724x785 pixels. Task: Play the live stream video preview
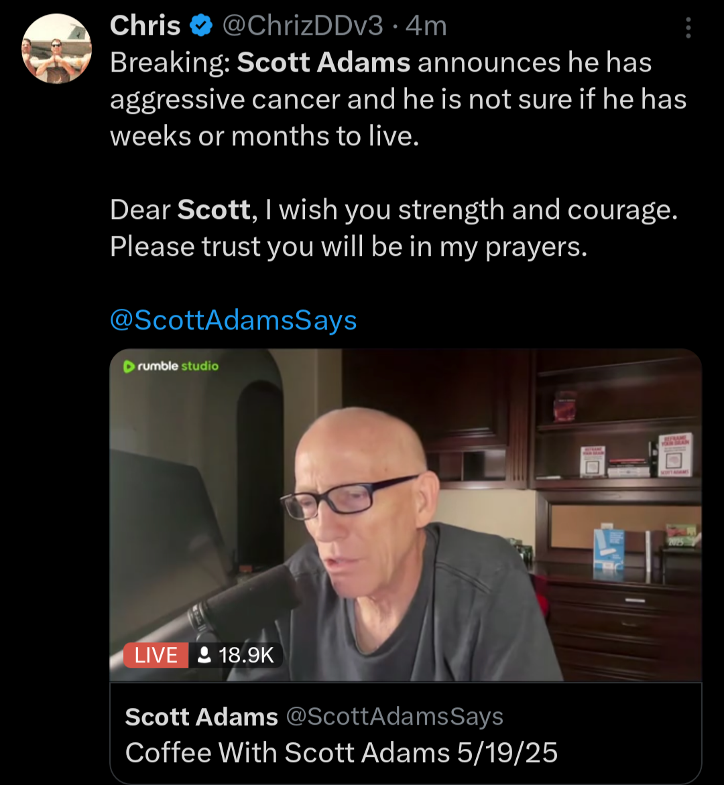[x=406, y=515]
